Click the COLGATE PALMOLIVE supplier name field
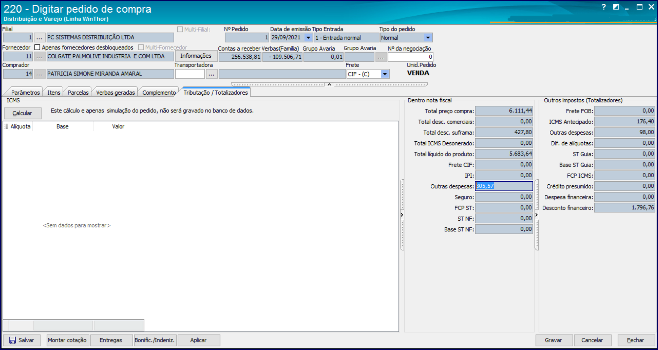The height and width of the screenshot is (350, 658). tap(110, 56)
